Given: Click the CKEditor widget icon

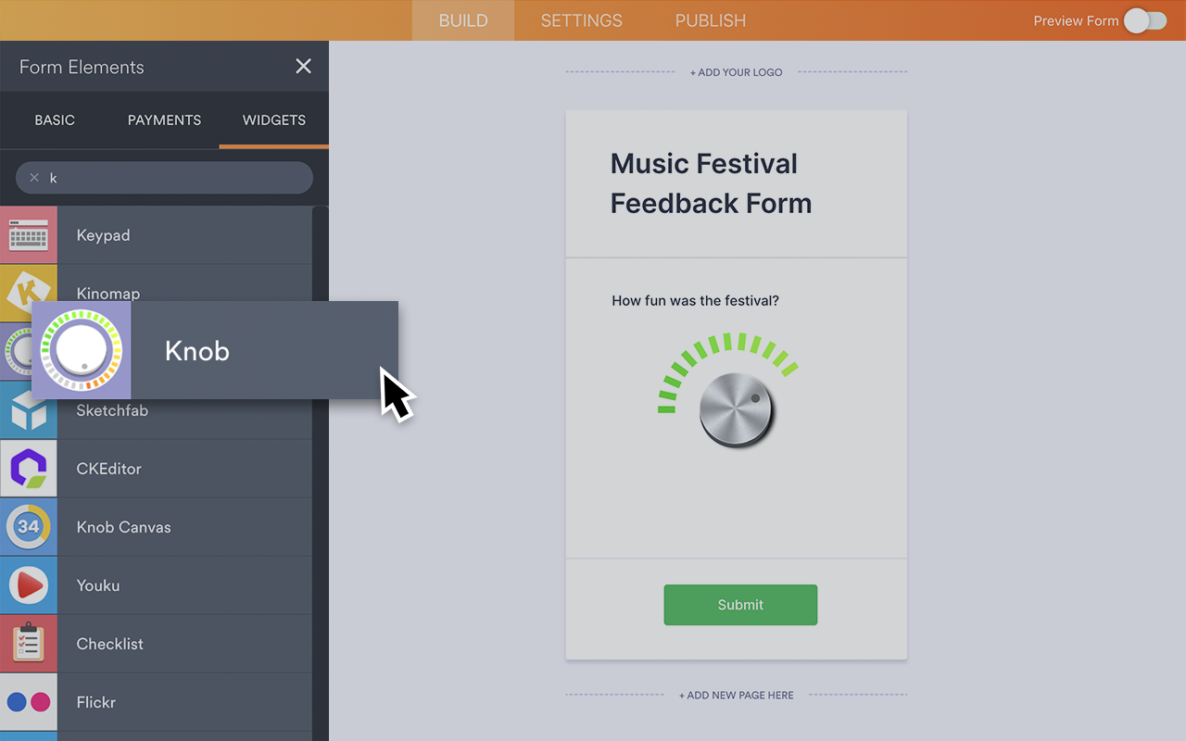Looking at the screenshot, I should tap(28, 469).
